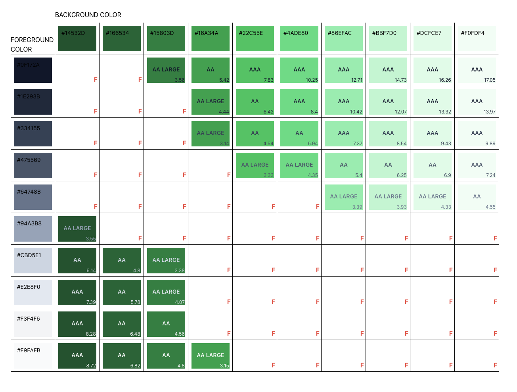The width and height of the screenshot is (517, 392).
Task: Click the AA cell showing ratio 4.55
Action: tap(477, 197)
